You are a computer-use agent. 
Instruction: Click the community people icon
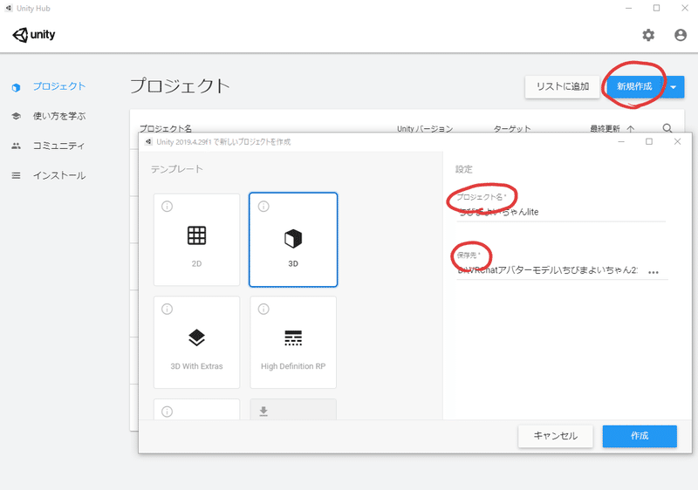click(x=16, y=146)
